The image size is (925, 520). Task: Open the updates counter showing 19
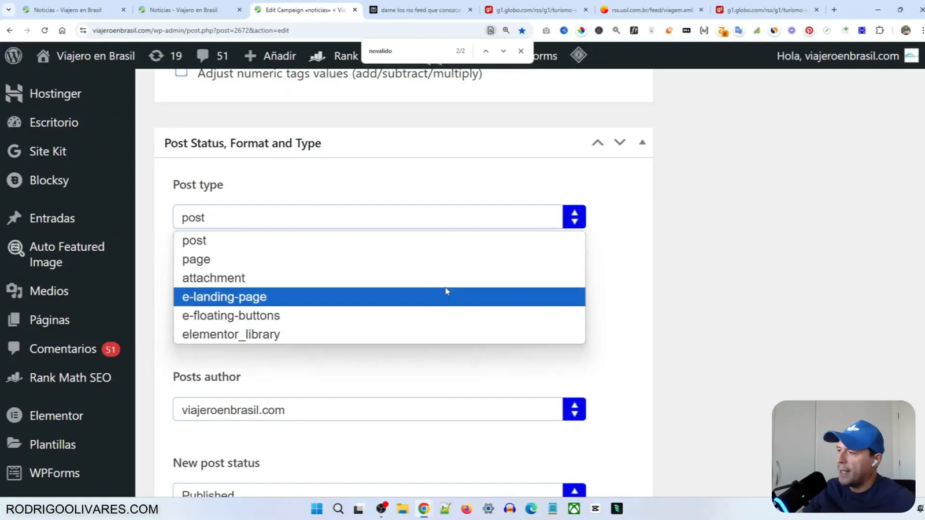click(165, 55)
